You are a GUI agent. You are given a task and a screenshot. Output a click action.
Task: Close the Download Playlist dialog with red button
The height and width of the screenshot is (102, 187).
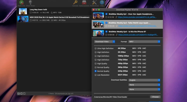93,10
